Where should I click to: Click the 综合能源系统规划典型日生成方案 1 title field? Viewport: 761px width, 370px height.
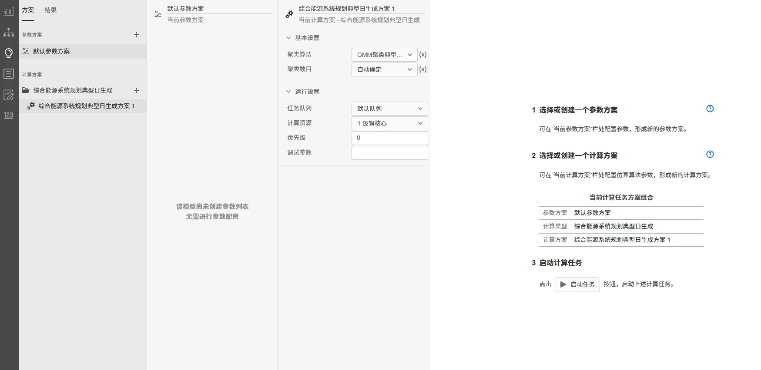click(x=361, y=9)
